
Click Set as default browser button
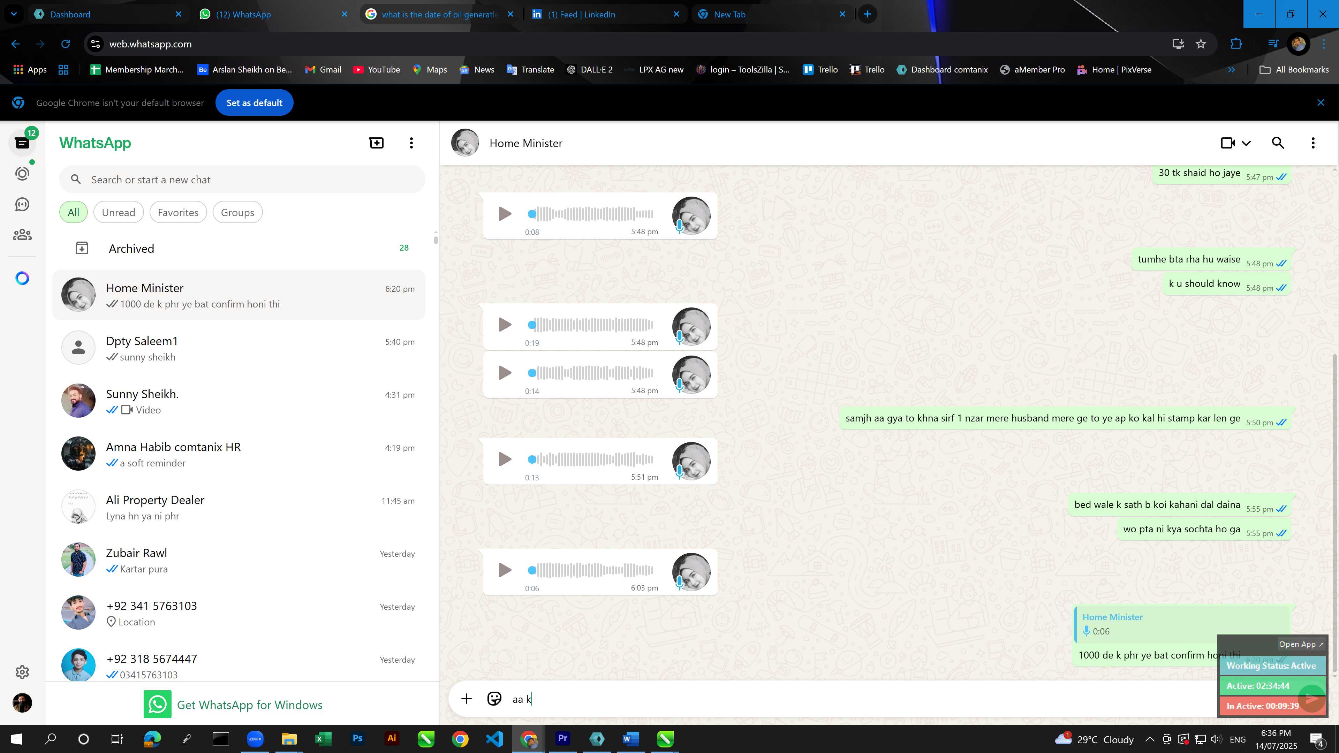coord(254,103)
